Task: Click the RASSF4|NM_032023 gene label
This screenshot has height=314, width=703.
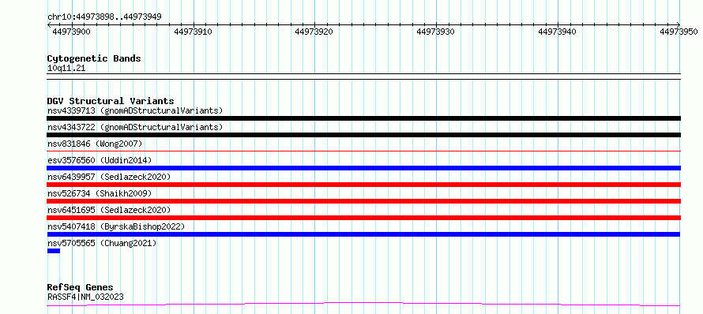Action: point(85,297)
